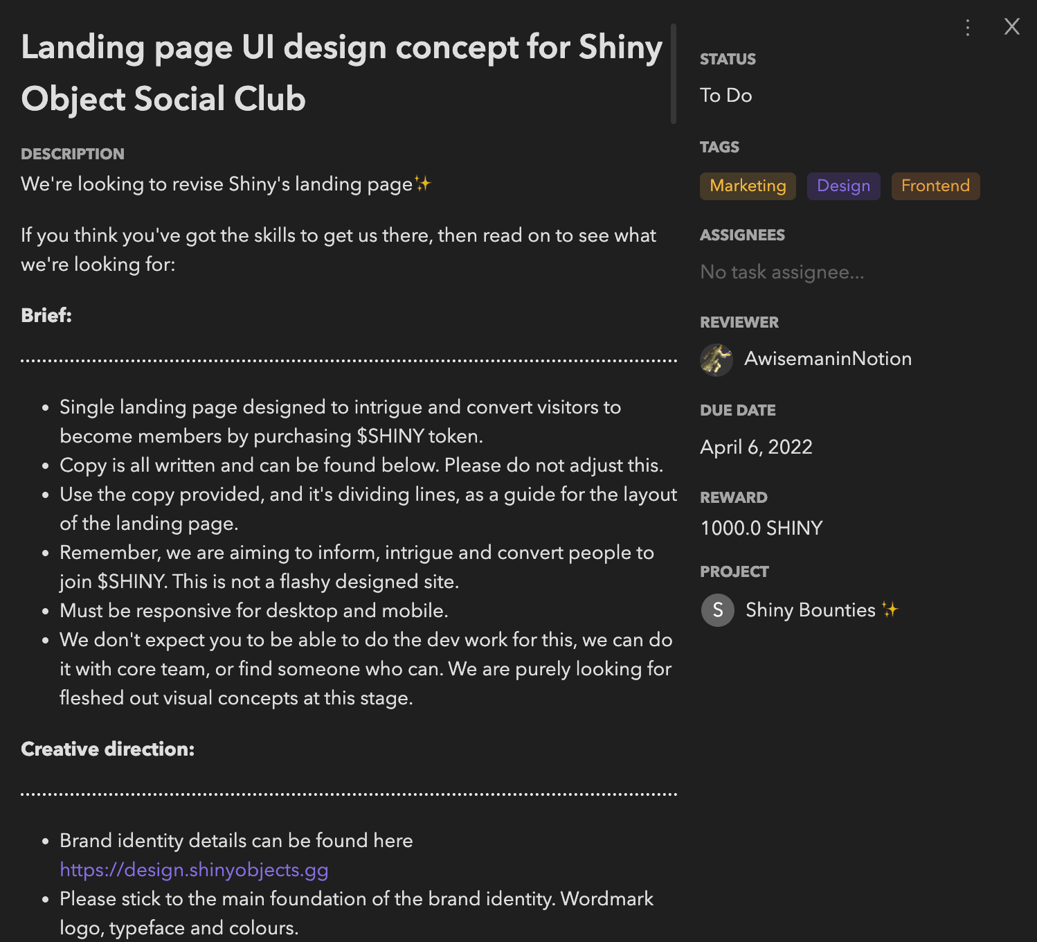Click the "If you think you've got the skills" paragraph
Screen dimensions: 1037x942
339,250
